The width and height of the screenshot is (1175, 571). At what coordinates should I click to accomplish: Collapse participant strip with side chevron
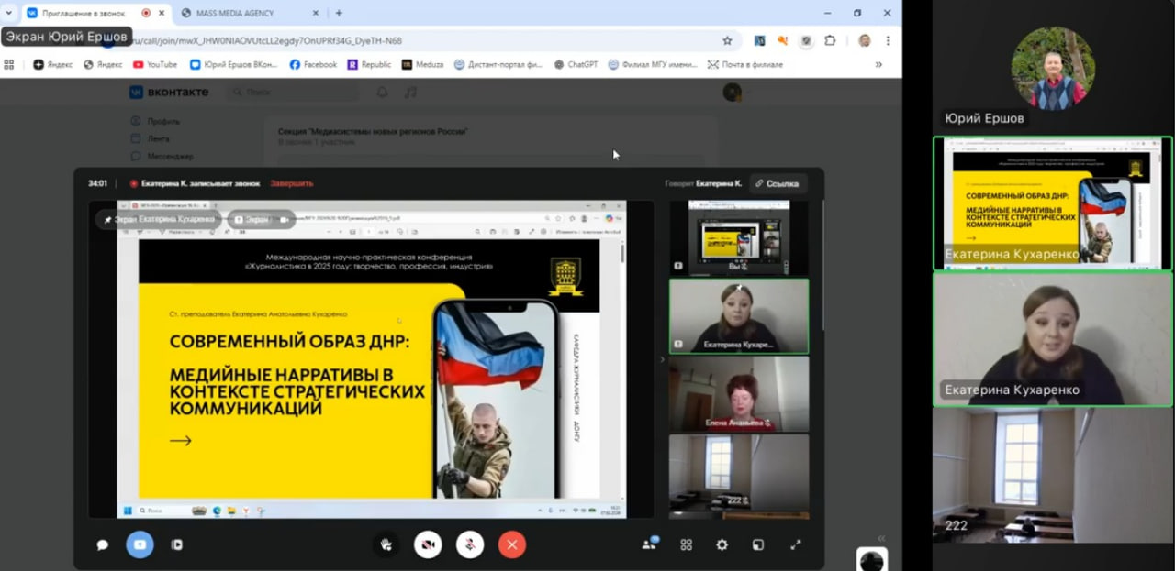click(x=661, y=359)
